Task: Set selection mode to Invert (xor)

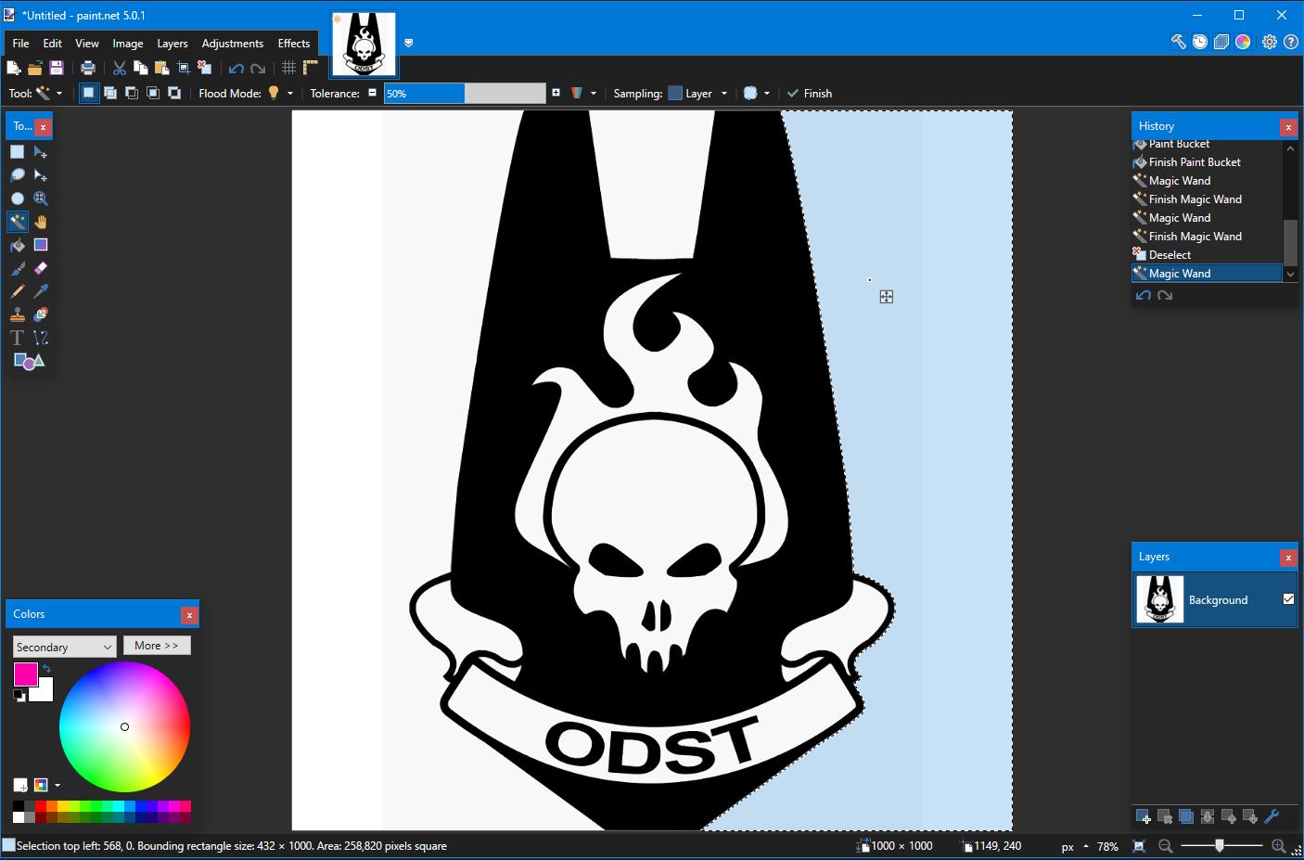Action: [x=174, y=93]
